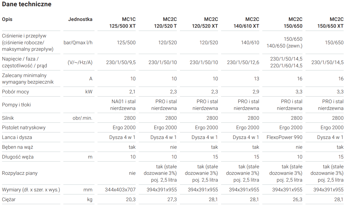Select the fuse value 13
The height and width of the screenshot is (206, 346).
tap(256, 79)
